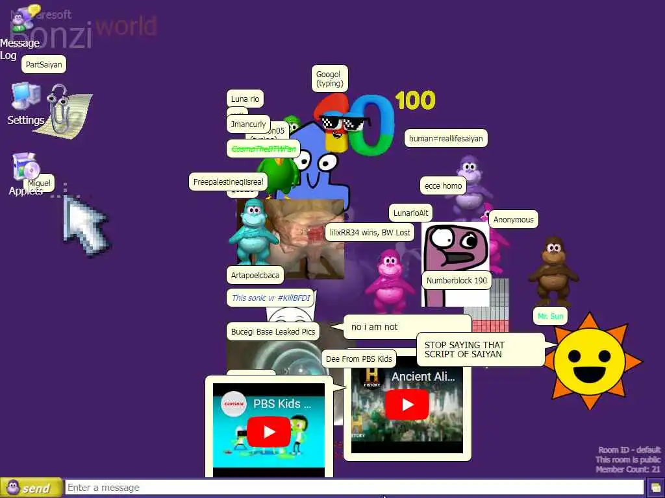Click the Jmancurly name tag
Screen dimensions: 665x498
pyautogui.click(x=248, y=124)
